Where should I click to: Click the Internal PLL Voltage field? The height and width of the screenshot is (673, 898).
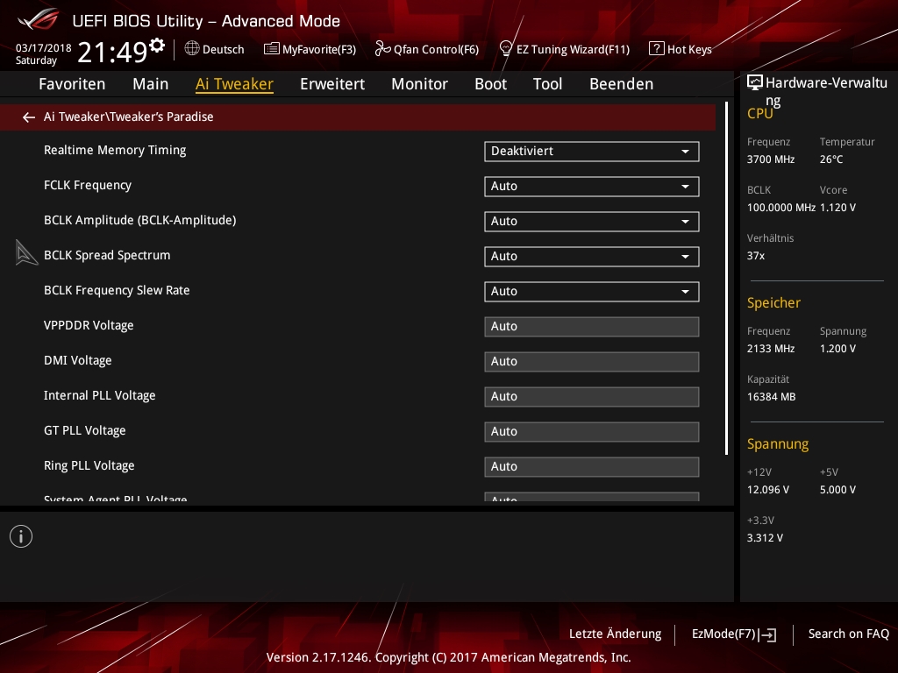(x=592, y=397)
